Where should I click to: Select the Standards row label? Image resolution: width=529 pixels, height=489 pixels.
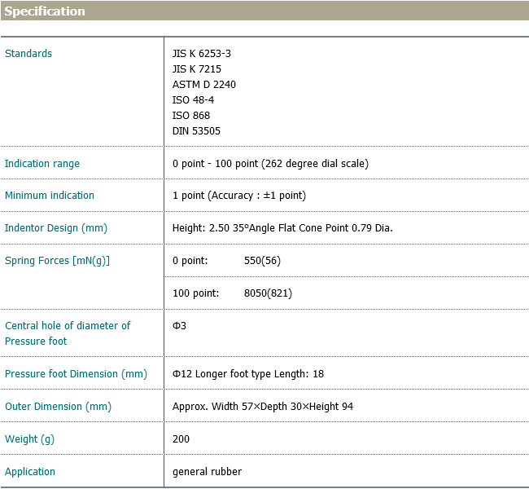pos(28,54)
